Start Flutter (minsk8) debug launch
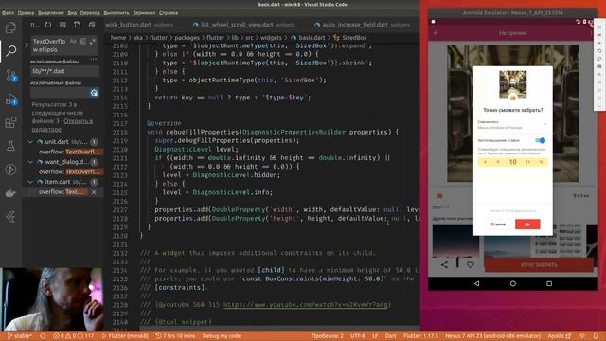Viewport: 606px width, 341px height. pos(124,336)
